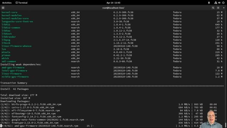Viewport: 227px width, 128px height.
Task: Click the amd-gpu-firmware package name
Action: [x=13, y=68]
